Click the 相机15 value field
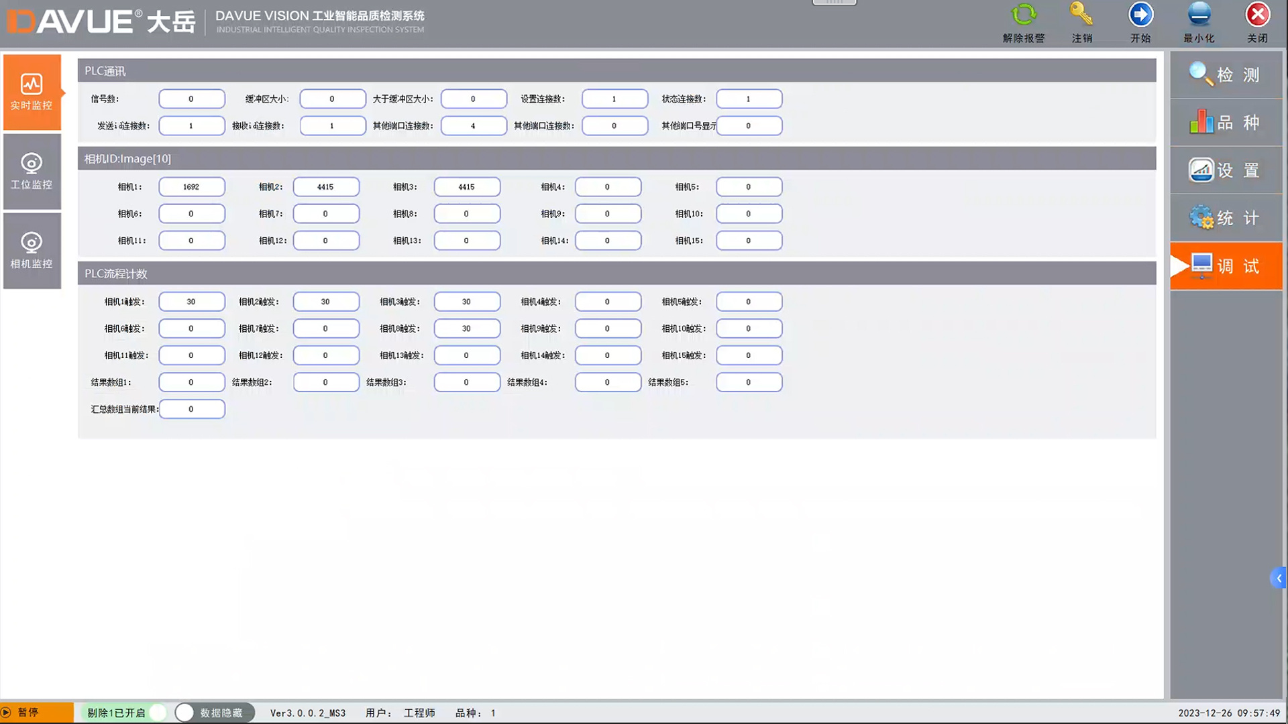This screenshot has height=724, width=1288. (749, 241)
